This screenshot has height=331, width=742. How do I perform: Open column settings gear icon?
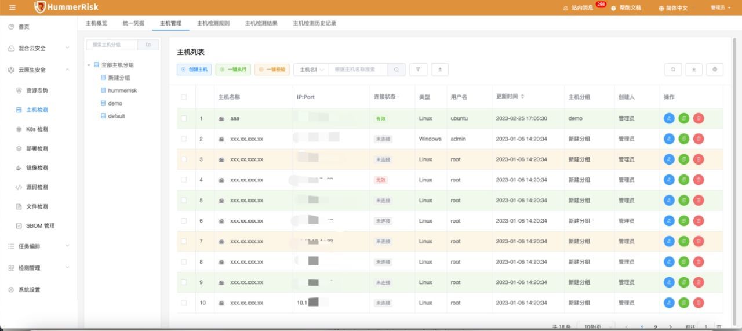pyautogui.click(x=715, y=70)
